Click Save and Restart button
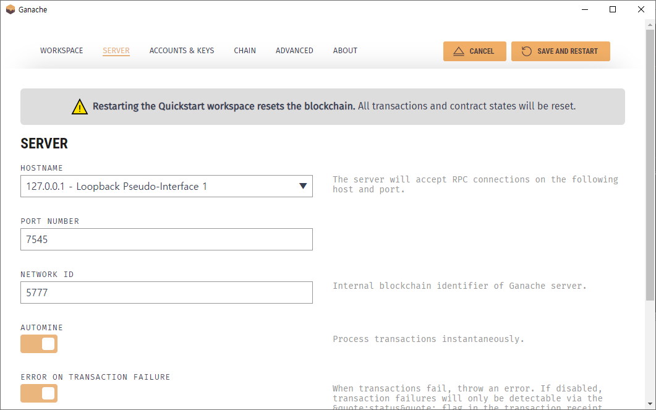Viewport: 656px width, 410px height. [561, 51]
